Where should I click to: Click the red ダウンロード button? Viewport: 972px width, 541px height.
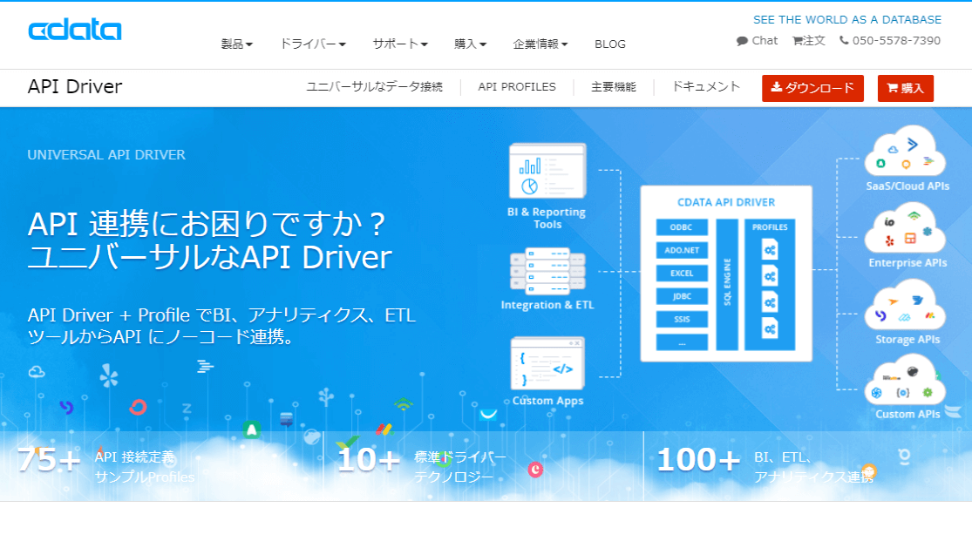[x=812, y=88]
